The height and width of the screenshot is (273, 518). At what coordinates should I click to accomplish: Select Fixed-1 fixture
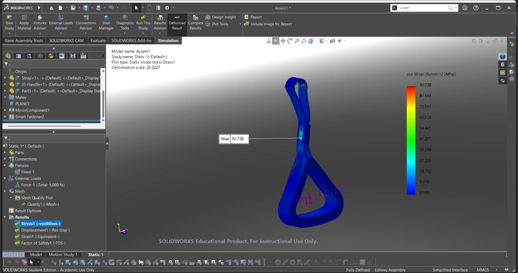pos(24,172)
